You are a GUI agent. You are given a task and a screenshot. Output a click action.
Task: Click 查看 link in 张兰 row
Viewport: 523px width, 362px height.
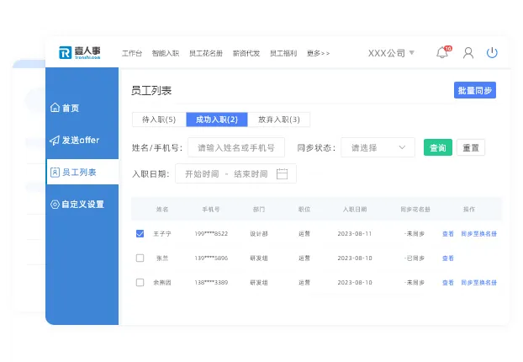[x=448, y=258]
